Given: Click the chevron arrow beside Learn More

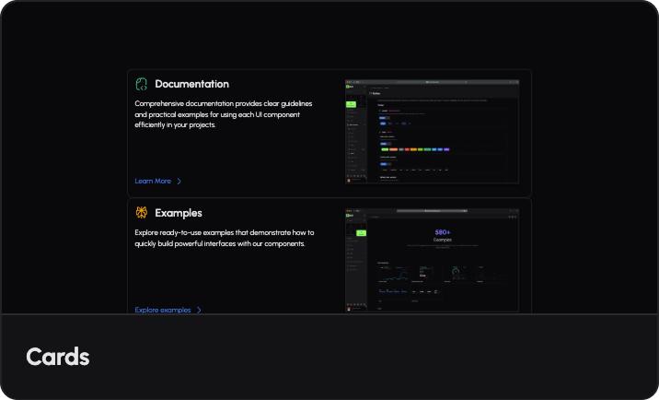Looking at the screenshot, I should click(179, 182).
